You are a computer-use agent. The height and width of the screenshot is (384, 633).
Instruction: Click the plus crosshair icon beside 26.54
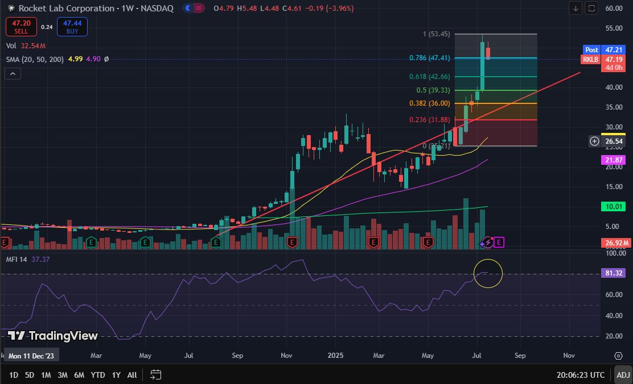[x=594, y=141]
